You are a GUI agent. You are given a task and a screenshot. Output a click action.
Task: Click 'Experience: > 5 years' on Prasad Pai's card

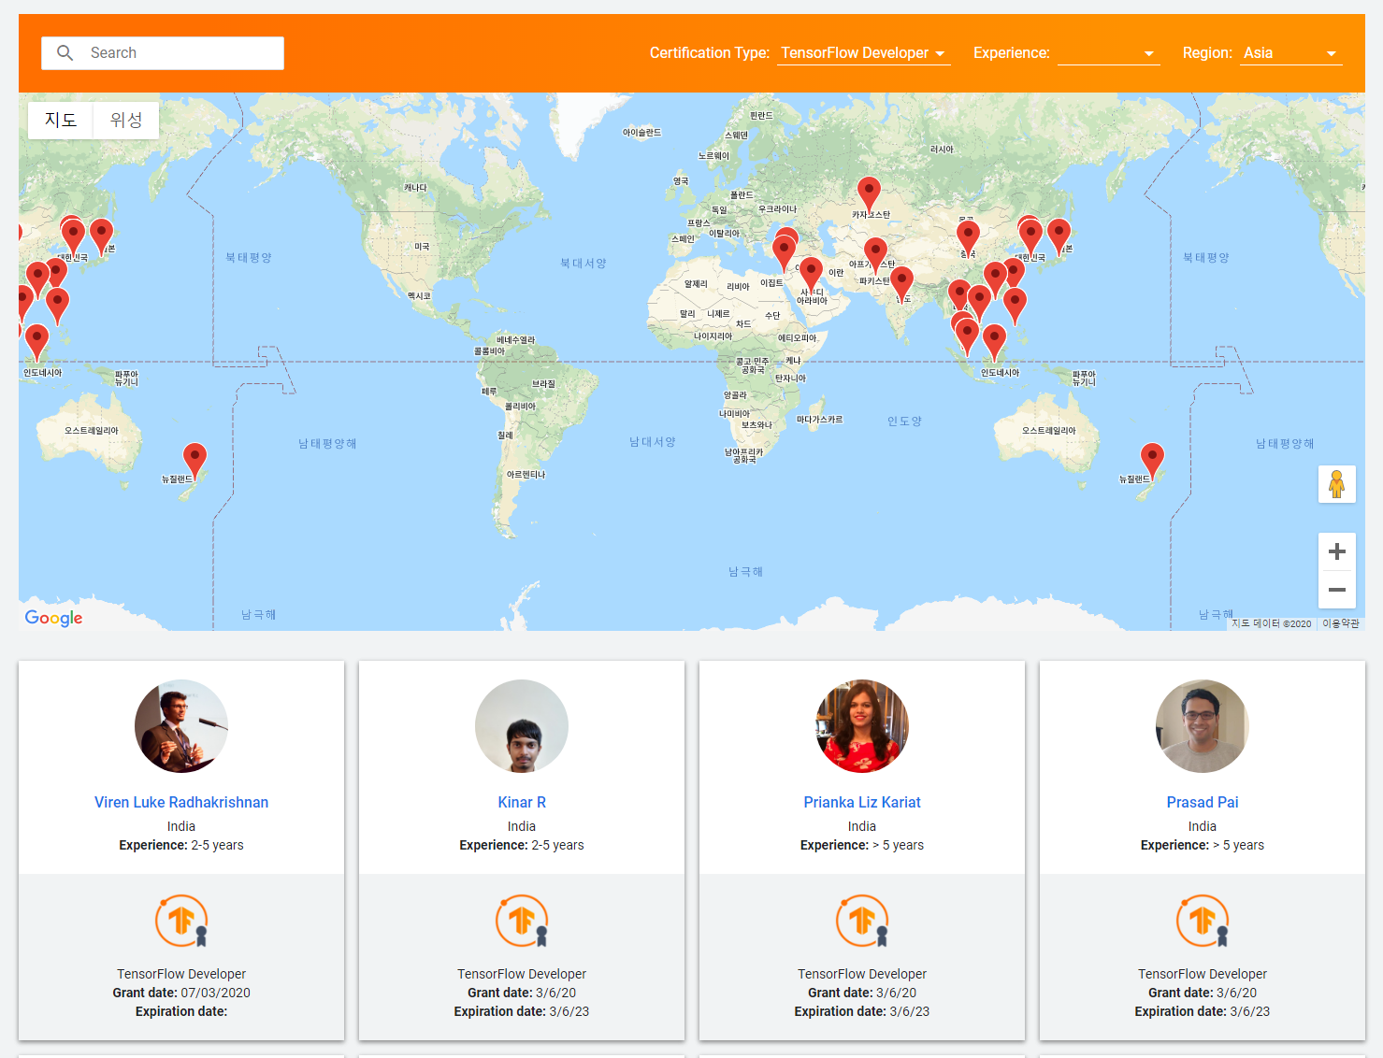(x=1203, y=845)
